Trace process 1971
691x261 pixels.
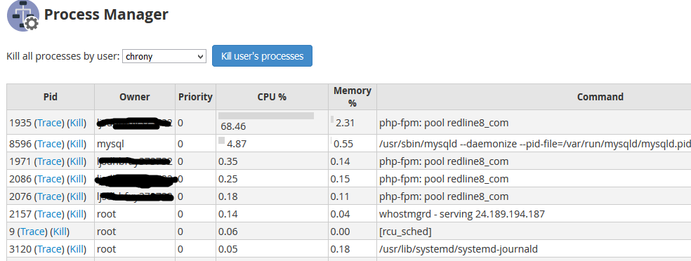point(51,161)
